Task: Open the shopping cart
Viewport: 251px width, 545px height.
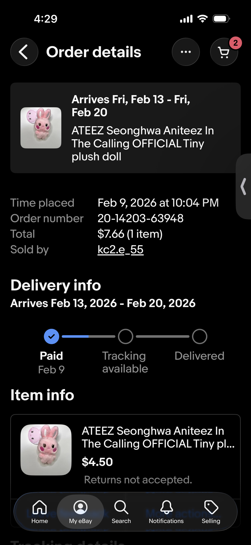Action: pyautogui.click(x=224, y=52)
